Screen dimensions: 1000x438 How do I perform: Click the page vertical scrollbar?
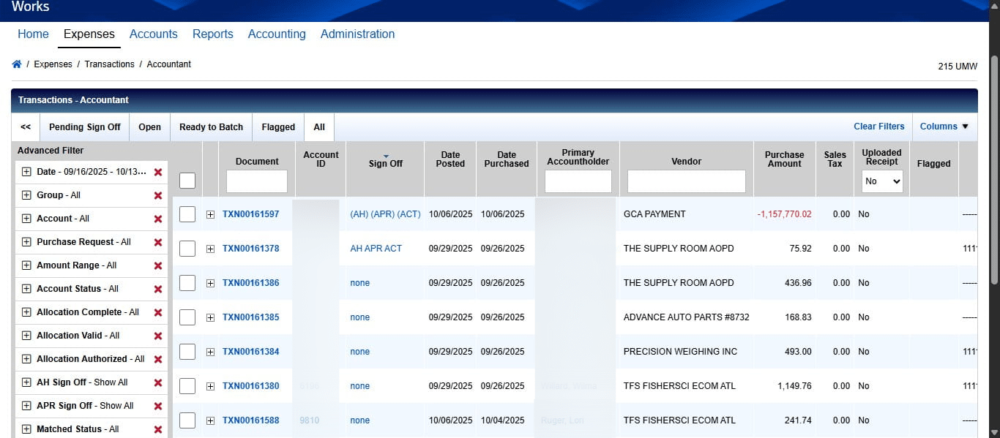coord(993,170)
